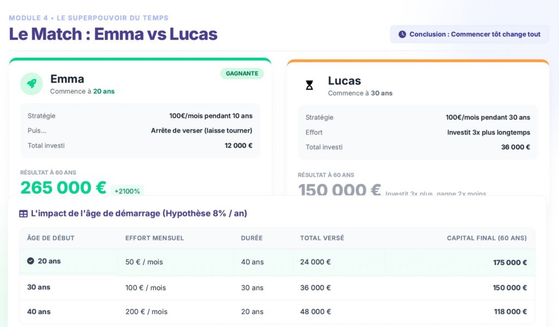559x327 pixels.
Task: Click Emma's 265 000 € result
Action: click(x=63, y=187)
